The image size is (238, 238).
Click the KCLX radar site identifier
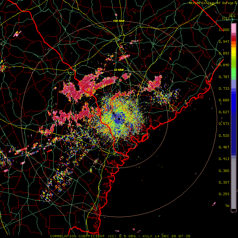pyautogui.click(x=148, y=236)
